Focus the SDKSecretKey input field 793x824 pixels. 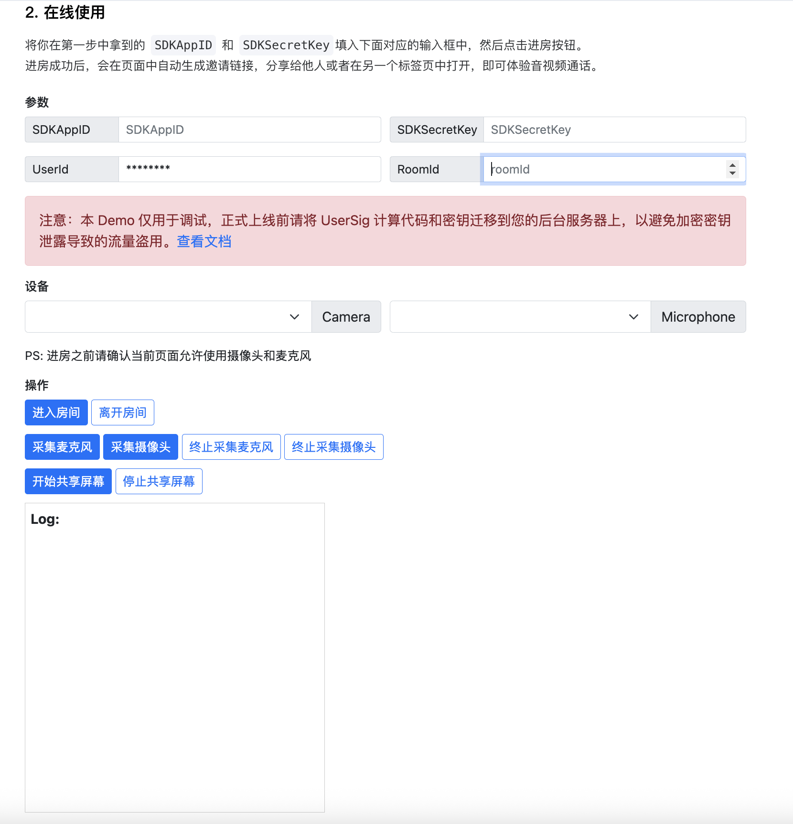614,130
